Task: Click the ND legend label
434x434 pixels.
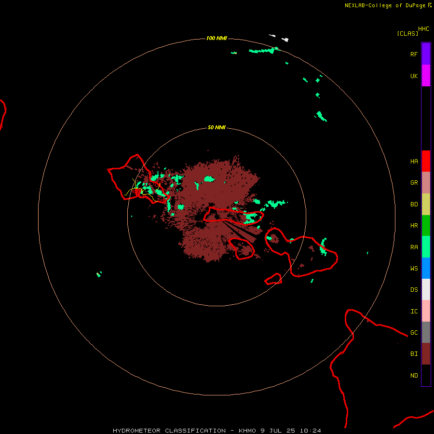Action: point(414,376)
